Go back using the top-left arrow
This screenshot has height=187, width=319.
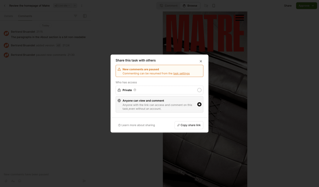[x=5, y=6]
